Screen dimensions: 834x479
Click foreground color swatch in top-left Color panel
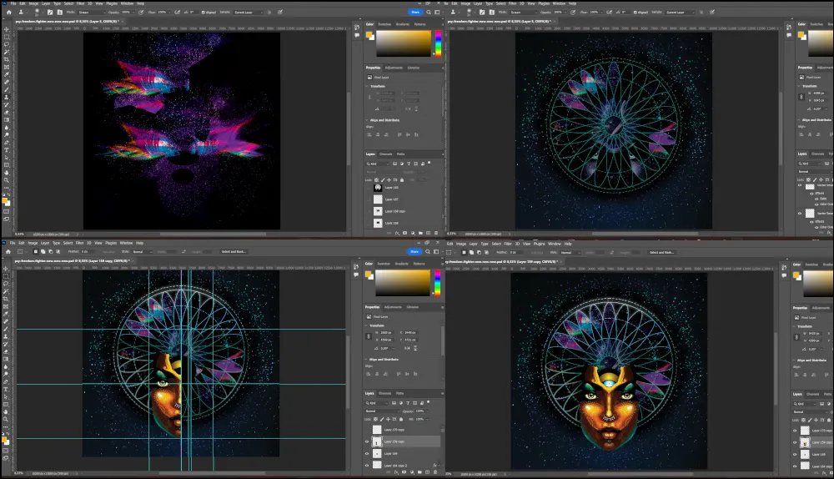369,34
